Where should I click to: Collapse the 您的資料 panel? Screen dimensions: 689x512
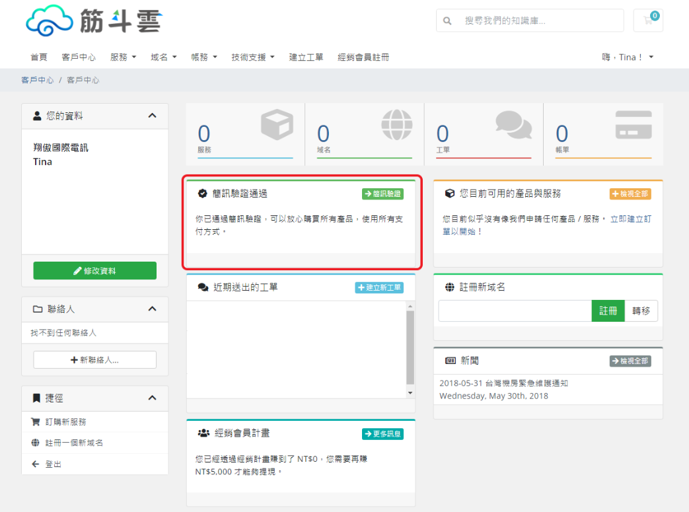[153, 116]
